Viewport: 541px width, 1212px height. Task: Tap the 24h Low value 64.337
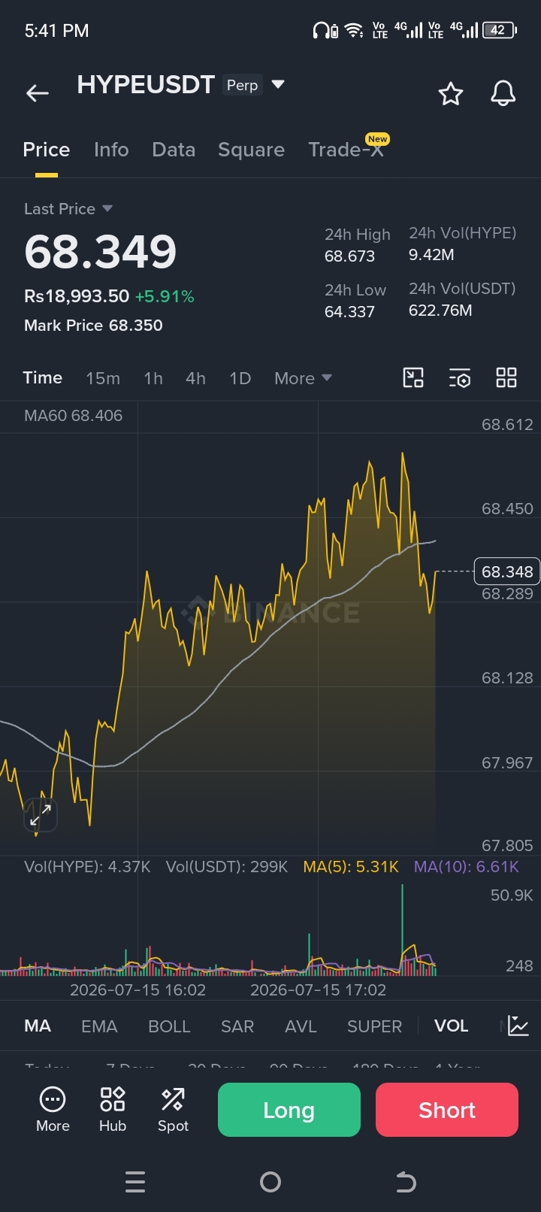(349, 311)
